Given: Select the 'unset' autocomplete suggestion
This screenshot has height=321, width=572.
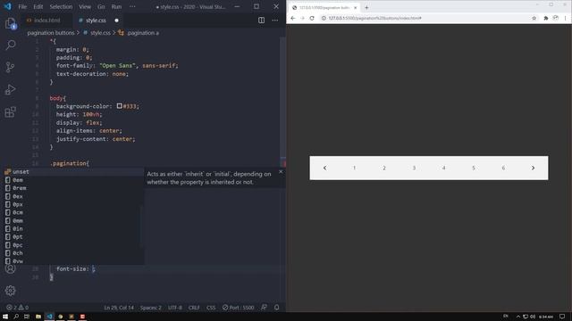Looking at the screenshot, I should coord(72,172).
